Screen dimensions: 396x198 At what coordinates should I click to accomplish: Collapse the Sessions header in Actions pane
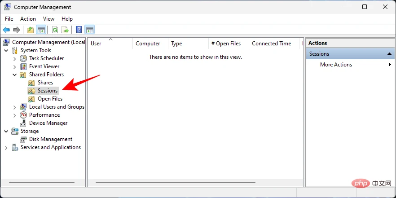click(389, 54)
